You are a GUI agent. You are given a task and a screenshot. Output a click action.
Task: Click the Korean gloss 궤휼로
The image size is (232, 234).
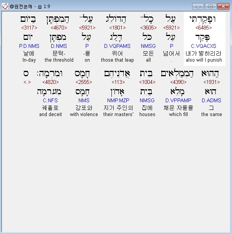click(50, 108)
